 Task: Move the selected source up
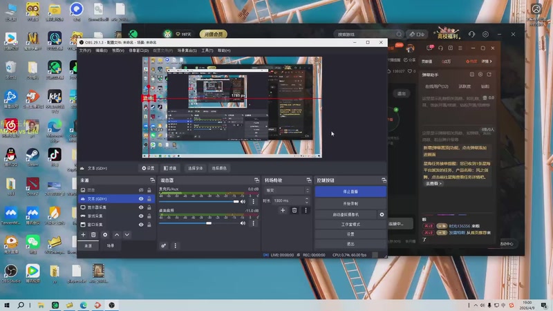pos(117,235)
